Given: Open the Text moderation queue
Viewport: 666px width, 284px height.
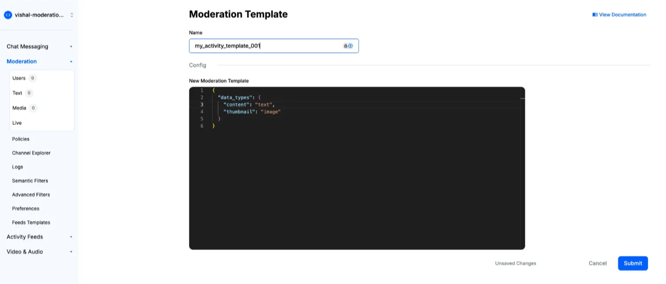Looking at the screenshot, I should click(17, 93).
